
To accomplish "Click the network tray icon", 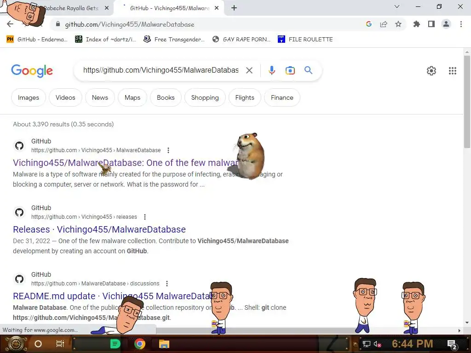I will click(x=366, y=344).
